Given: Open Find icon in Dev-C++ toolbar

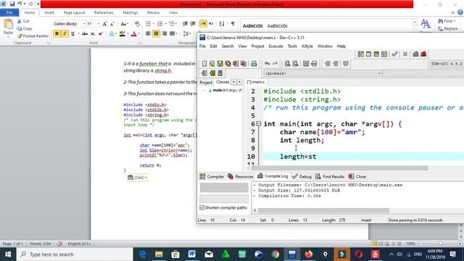Looking at the screenshot, I should click(x=287, y=64).
